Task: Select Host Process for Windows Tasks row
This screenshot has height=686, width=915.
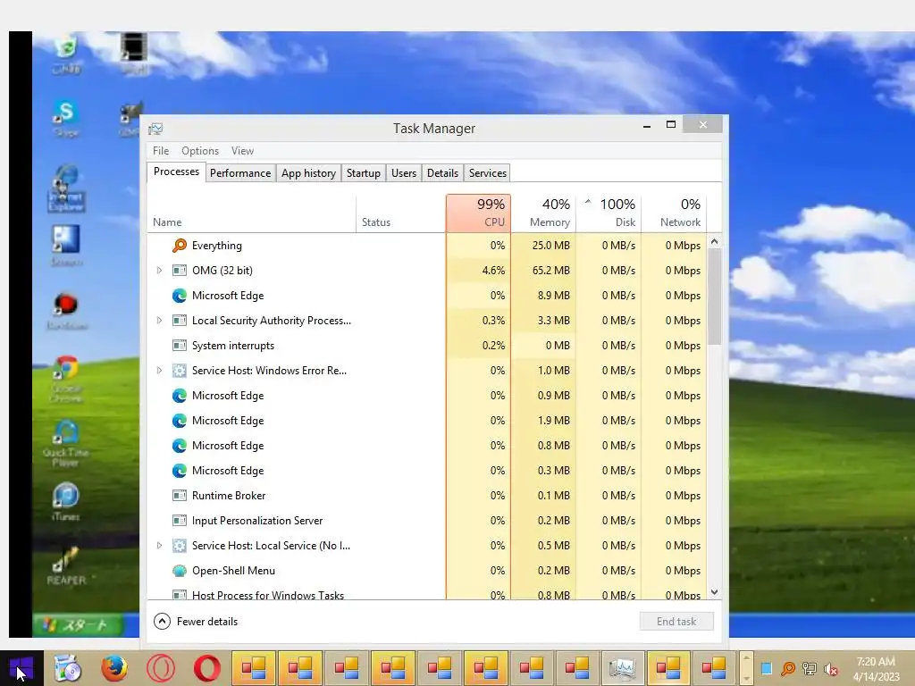Action: [x=427, y=594]
